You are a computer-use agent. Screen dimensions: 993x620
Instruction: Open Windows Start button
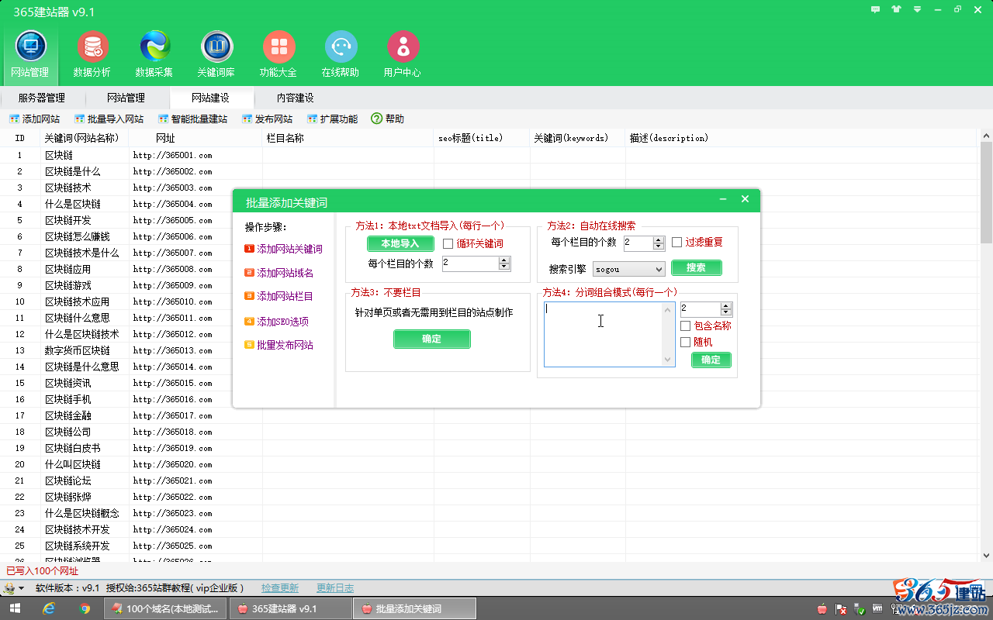[15, 608]
